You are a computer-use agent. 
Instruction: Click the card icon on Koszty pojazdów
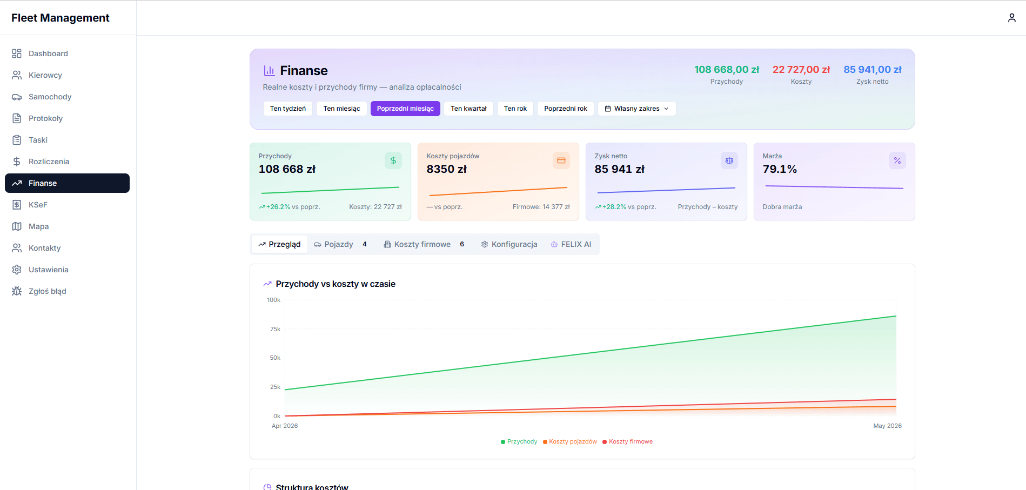point(561,160)
